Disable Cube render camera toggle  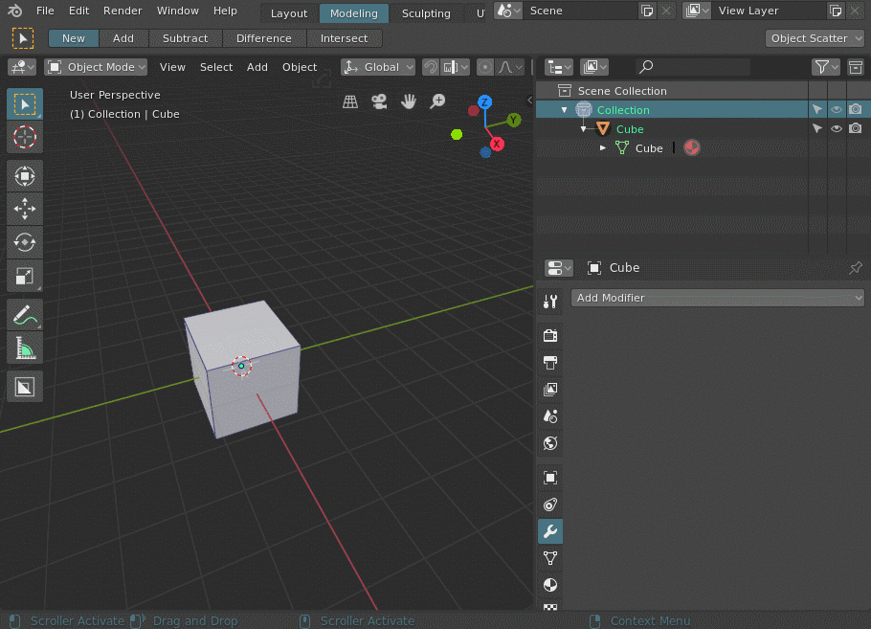pyautogui.click(x=856, y=129)
